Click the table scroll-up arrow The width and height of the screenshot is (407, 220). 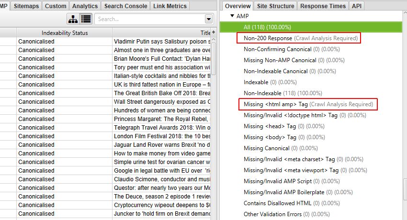(214, 40)
